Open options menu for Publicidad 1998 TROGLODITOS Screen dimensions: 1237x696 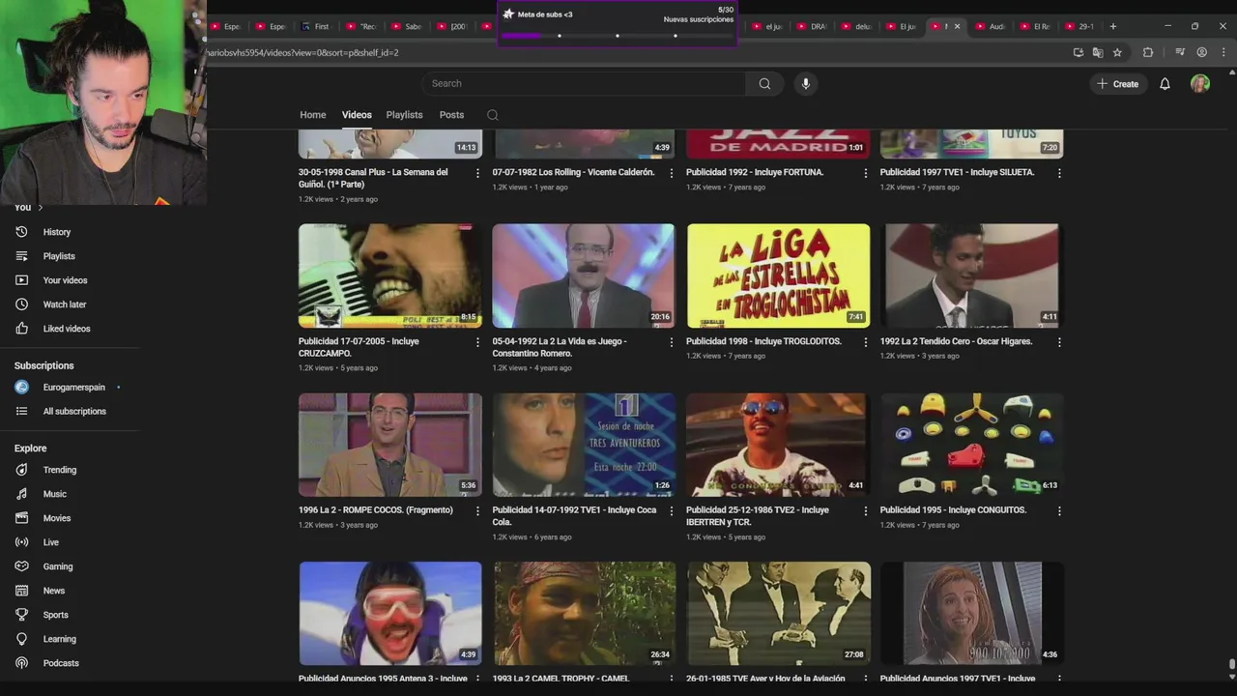tap(865, 342)
